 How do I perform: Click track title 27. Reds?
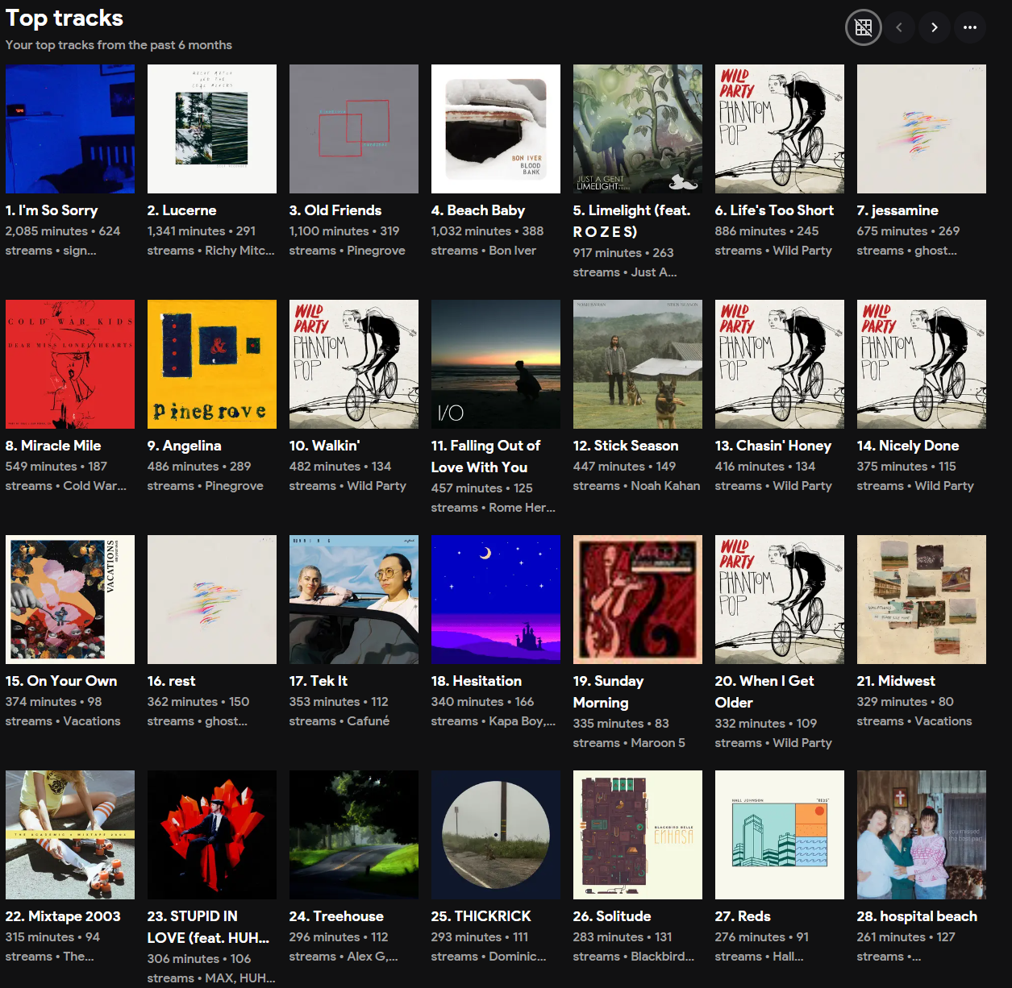tap(743, 916)
